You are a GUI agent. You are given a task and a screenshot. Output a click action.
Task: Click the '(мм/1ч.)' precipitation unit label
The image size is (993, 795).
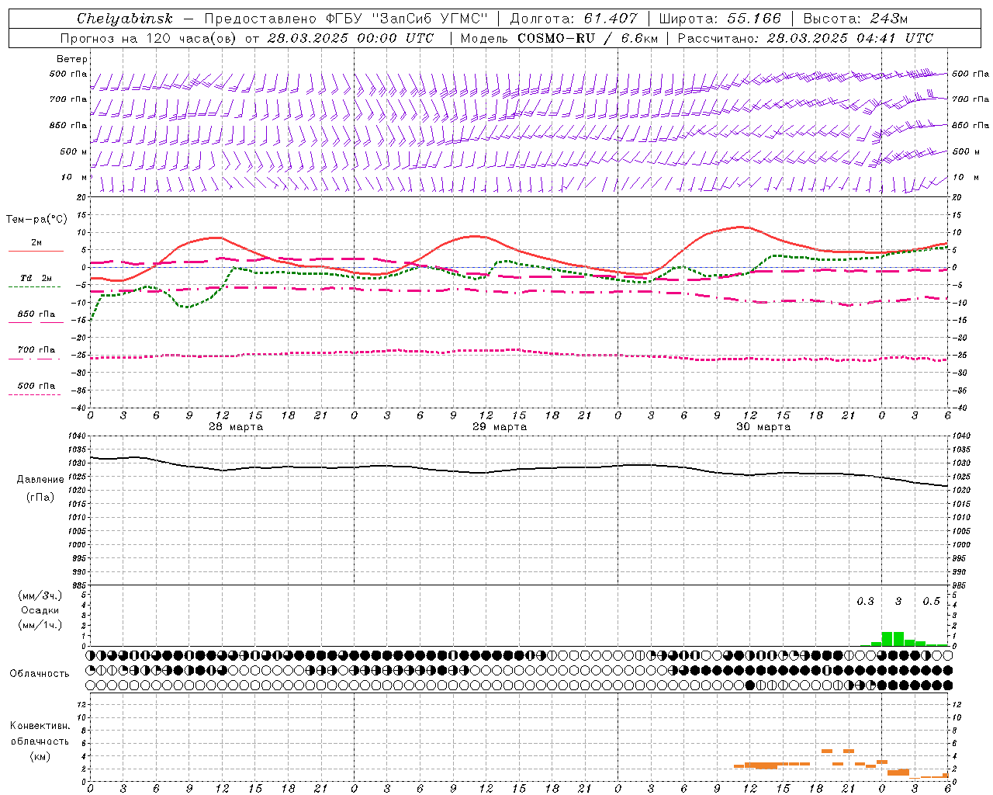click(x=40, y=625)
